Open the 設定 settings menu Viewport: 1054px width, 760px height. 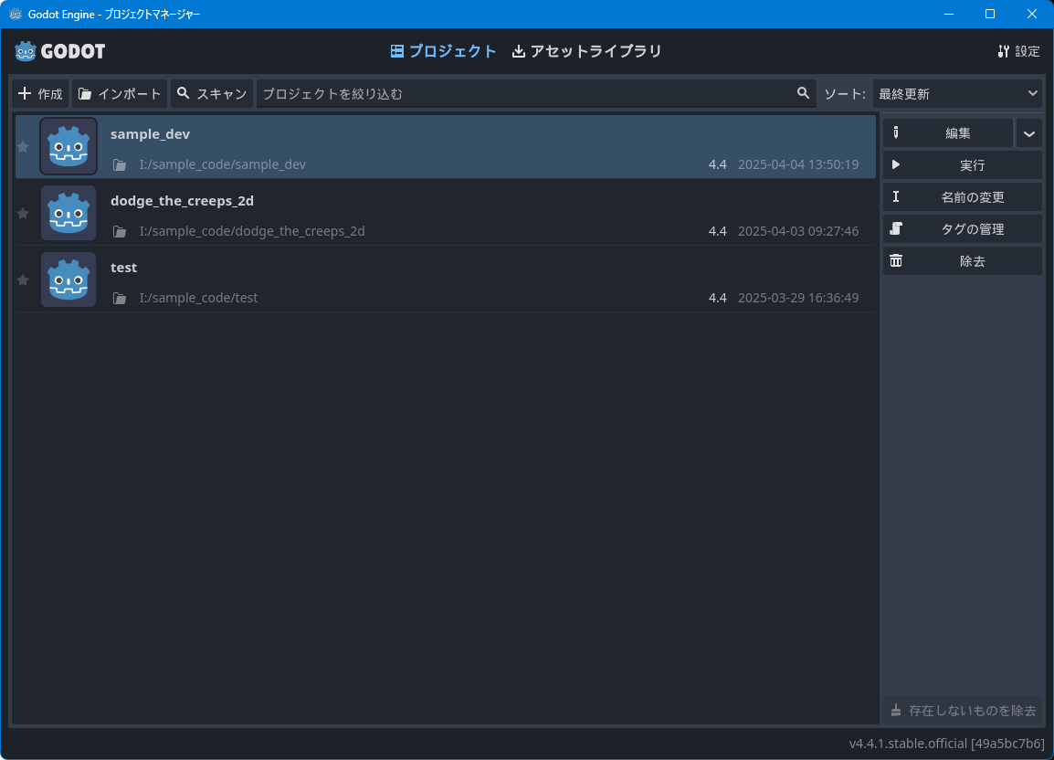(1018, 51)
